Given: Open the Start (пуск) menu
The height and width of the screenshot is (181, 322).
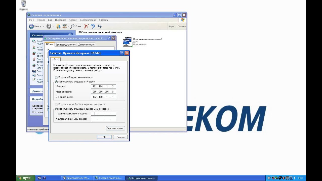Looking at the screenshot, I should tap(25, 178).
